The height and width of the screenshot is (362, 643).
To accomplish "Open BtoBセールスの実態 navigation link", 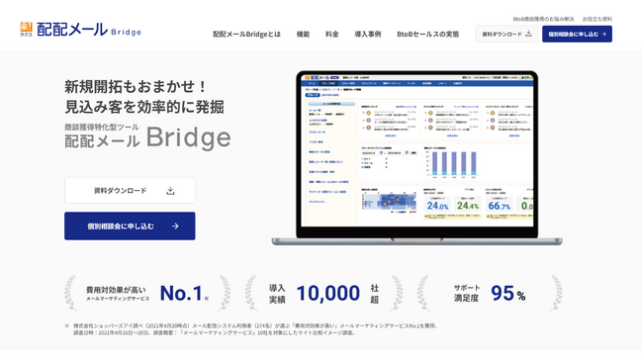I will pyautogui.click(x=427, y=34).
